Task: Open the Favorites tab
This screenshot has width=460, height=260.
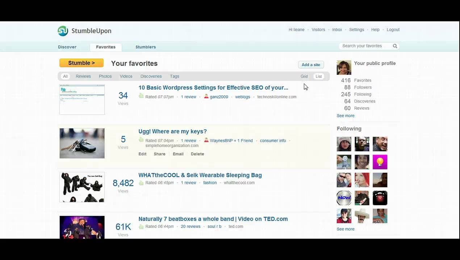Action: pos(106,47)
